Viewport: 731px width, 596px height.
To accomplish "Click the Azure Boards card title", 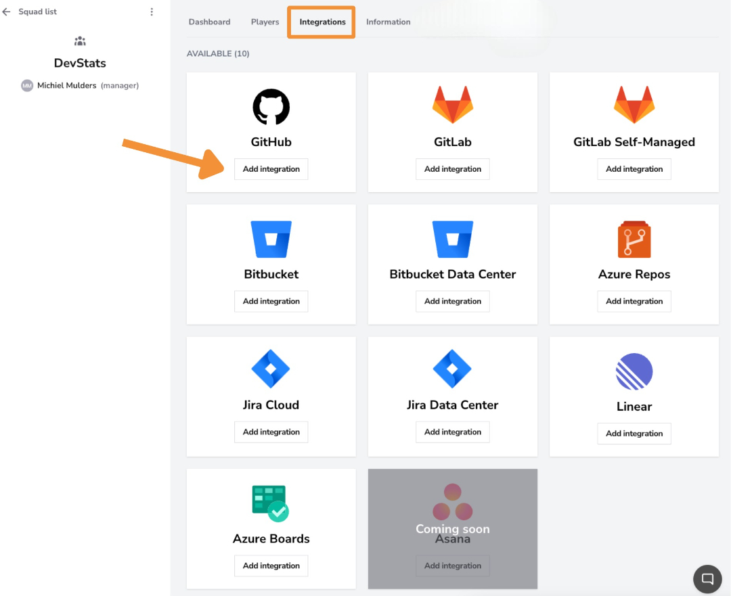I will pyautogui.click(x=271, y=538).
